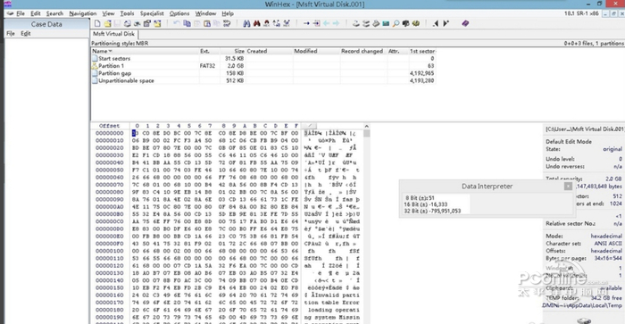
Task: Click the checkmark icon above the text column
Action: [x=309, y=126]
